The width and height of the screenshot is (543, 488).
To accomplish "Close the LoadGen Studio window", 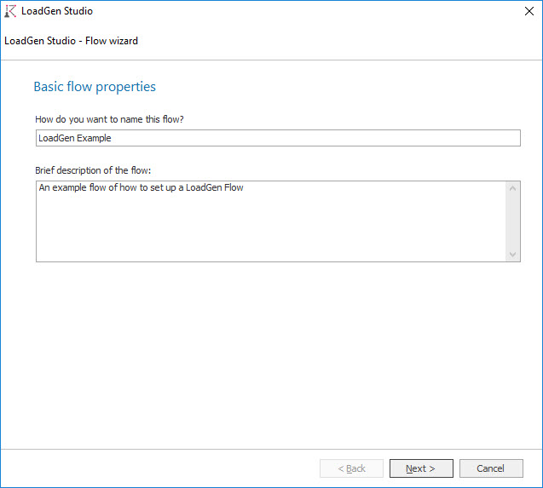I will (x=527, y=11).
